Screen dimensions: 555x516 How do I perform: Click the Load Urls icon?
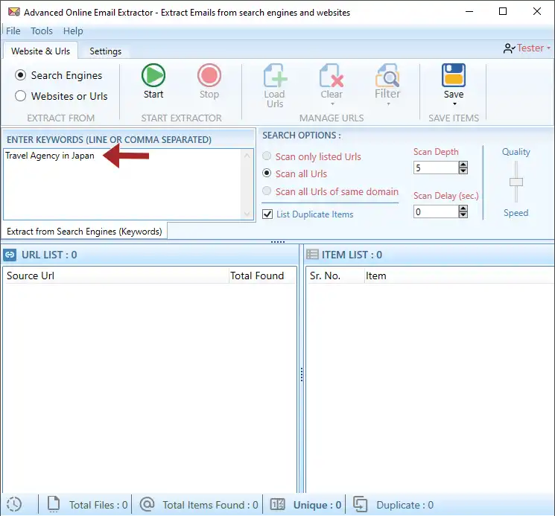coord(275,75)
